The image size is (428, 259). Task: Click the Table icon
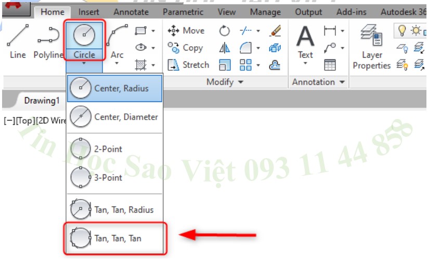330,65
